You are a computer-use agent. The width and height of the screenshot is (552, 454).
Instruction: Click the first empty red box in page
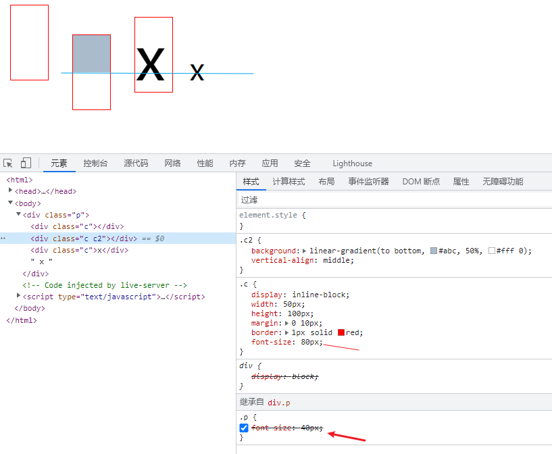click(x=29, y=43)
